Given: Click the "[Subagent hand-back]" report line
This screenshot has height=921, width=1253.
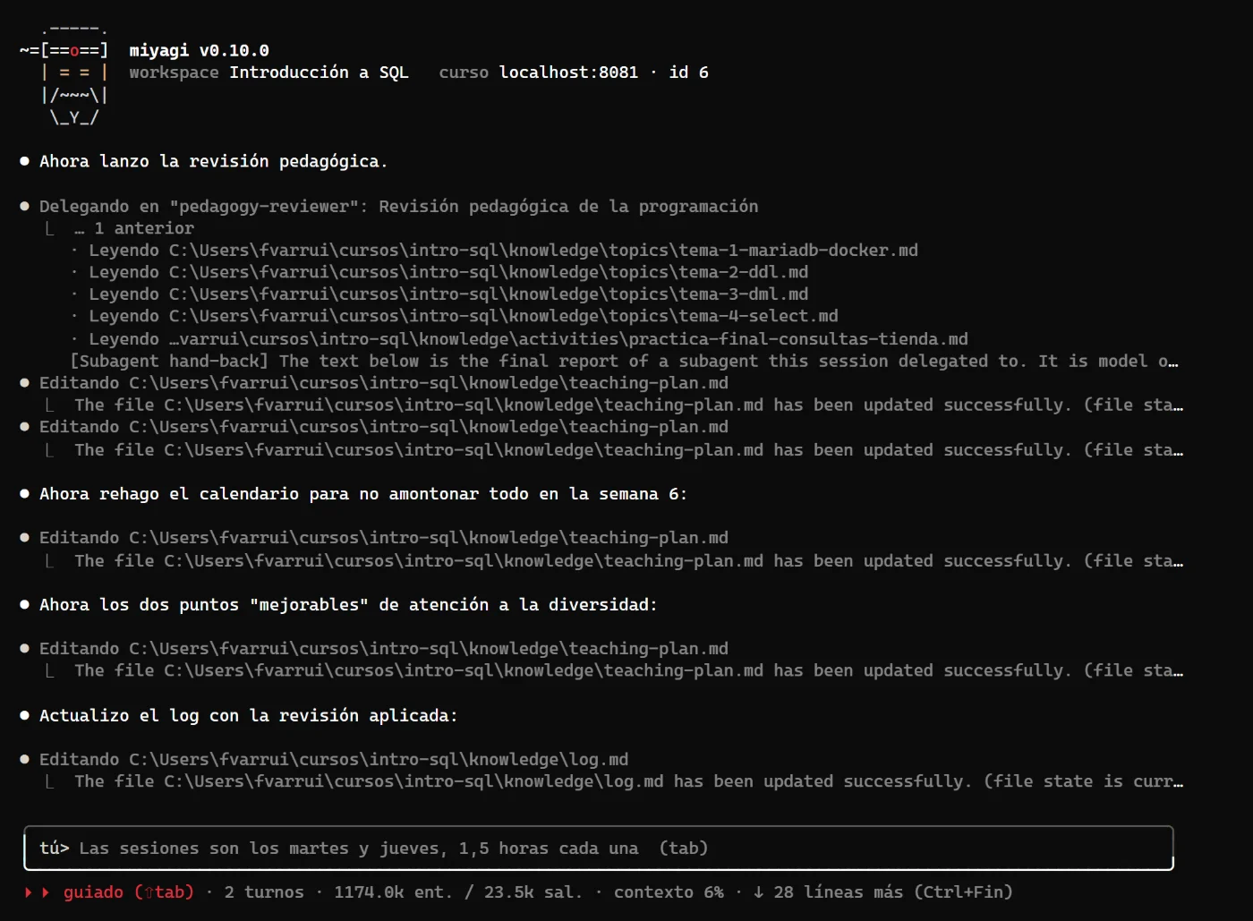Looking at the screenshot, I should click(x=624, y=362).
